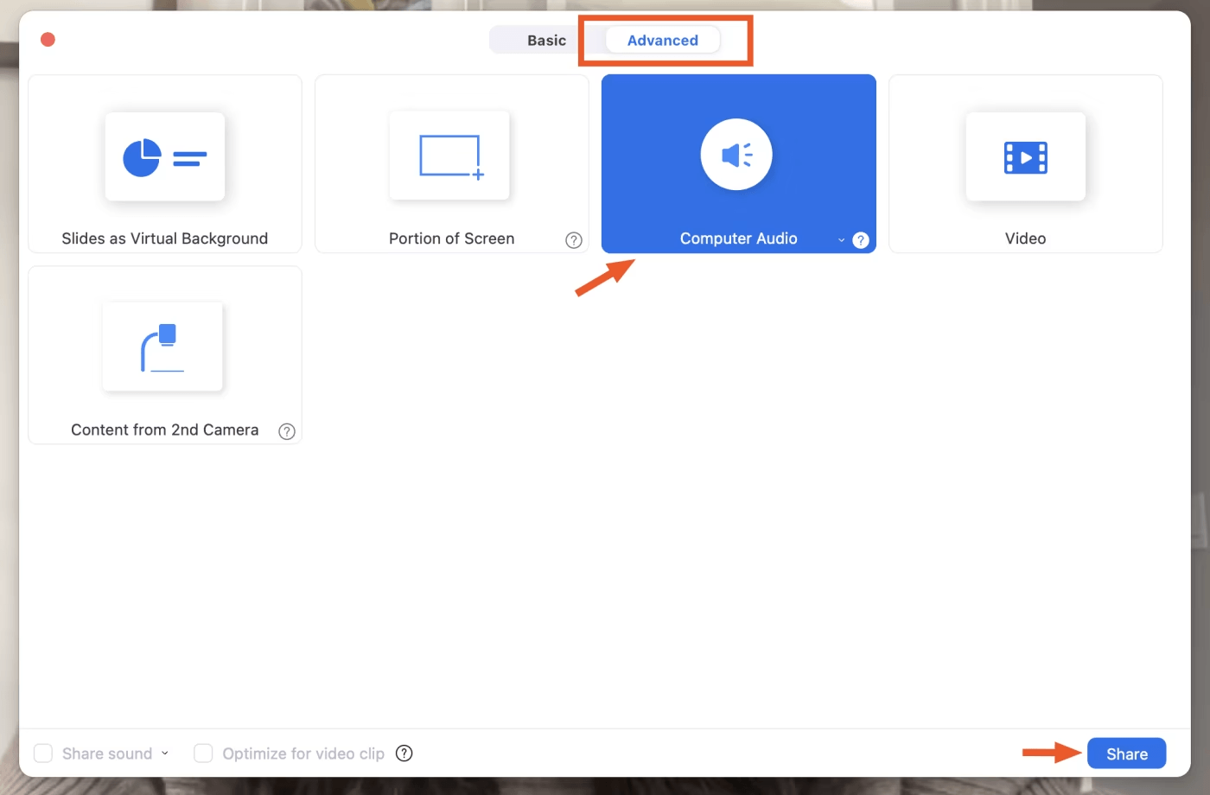
Task: Select the Slides as Virtual Background tile
Action: (164, 164)
